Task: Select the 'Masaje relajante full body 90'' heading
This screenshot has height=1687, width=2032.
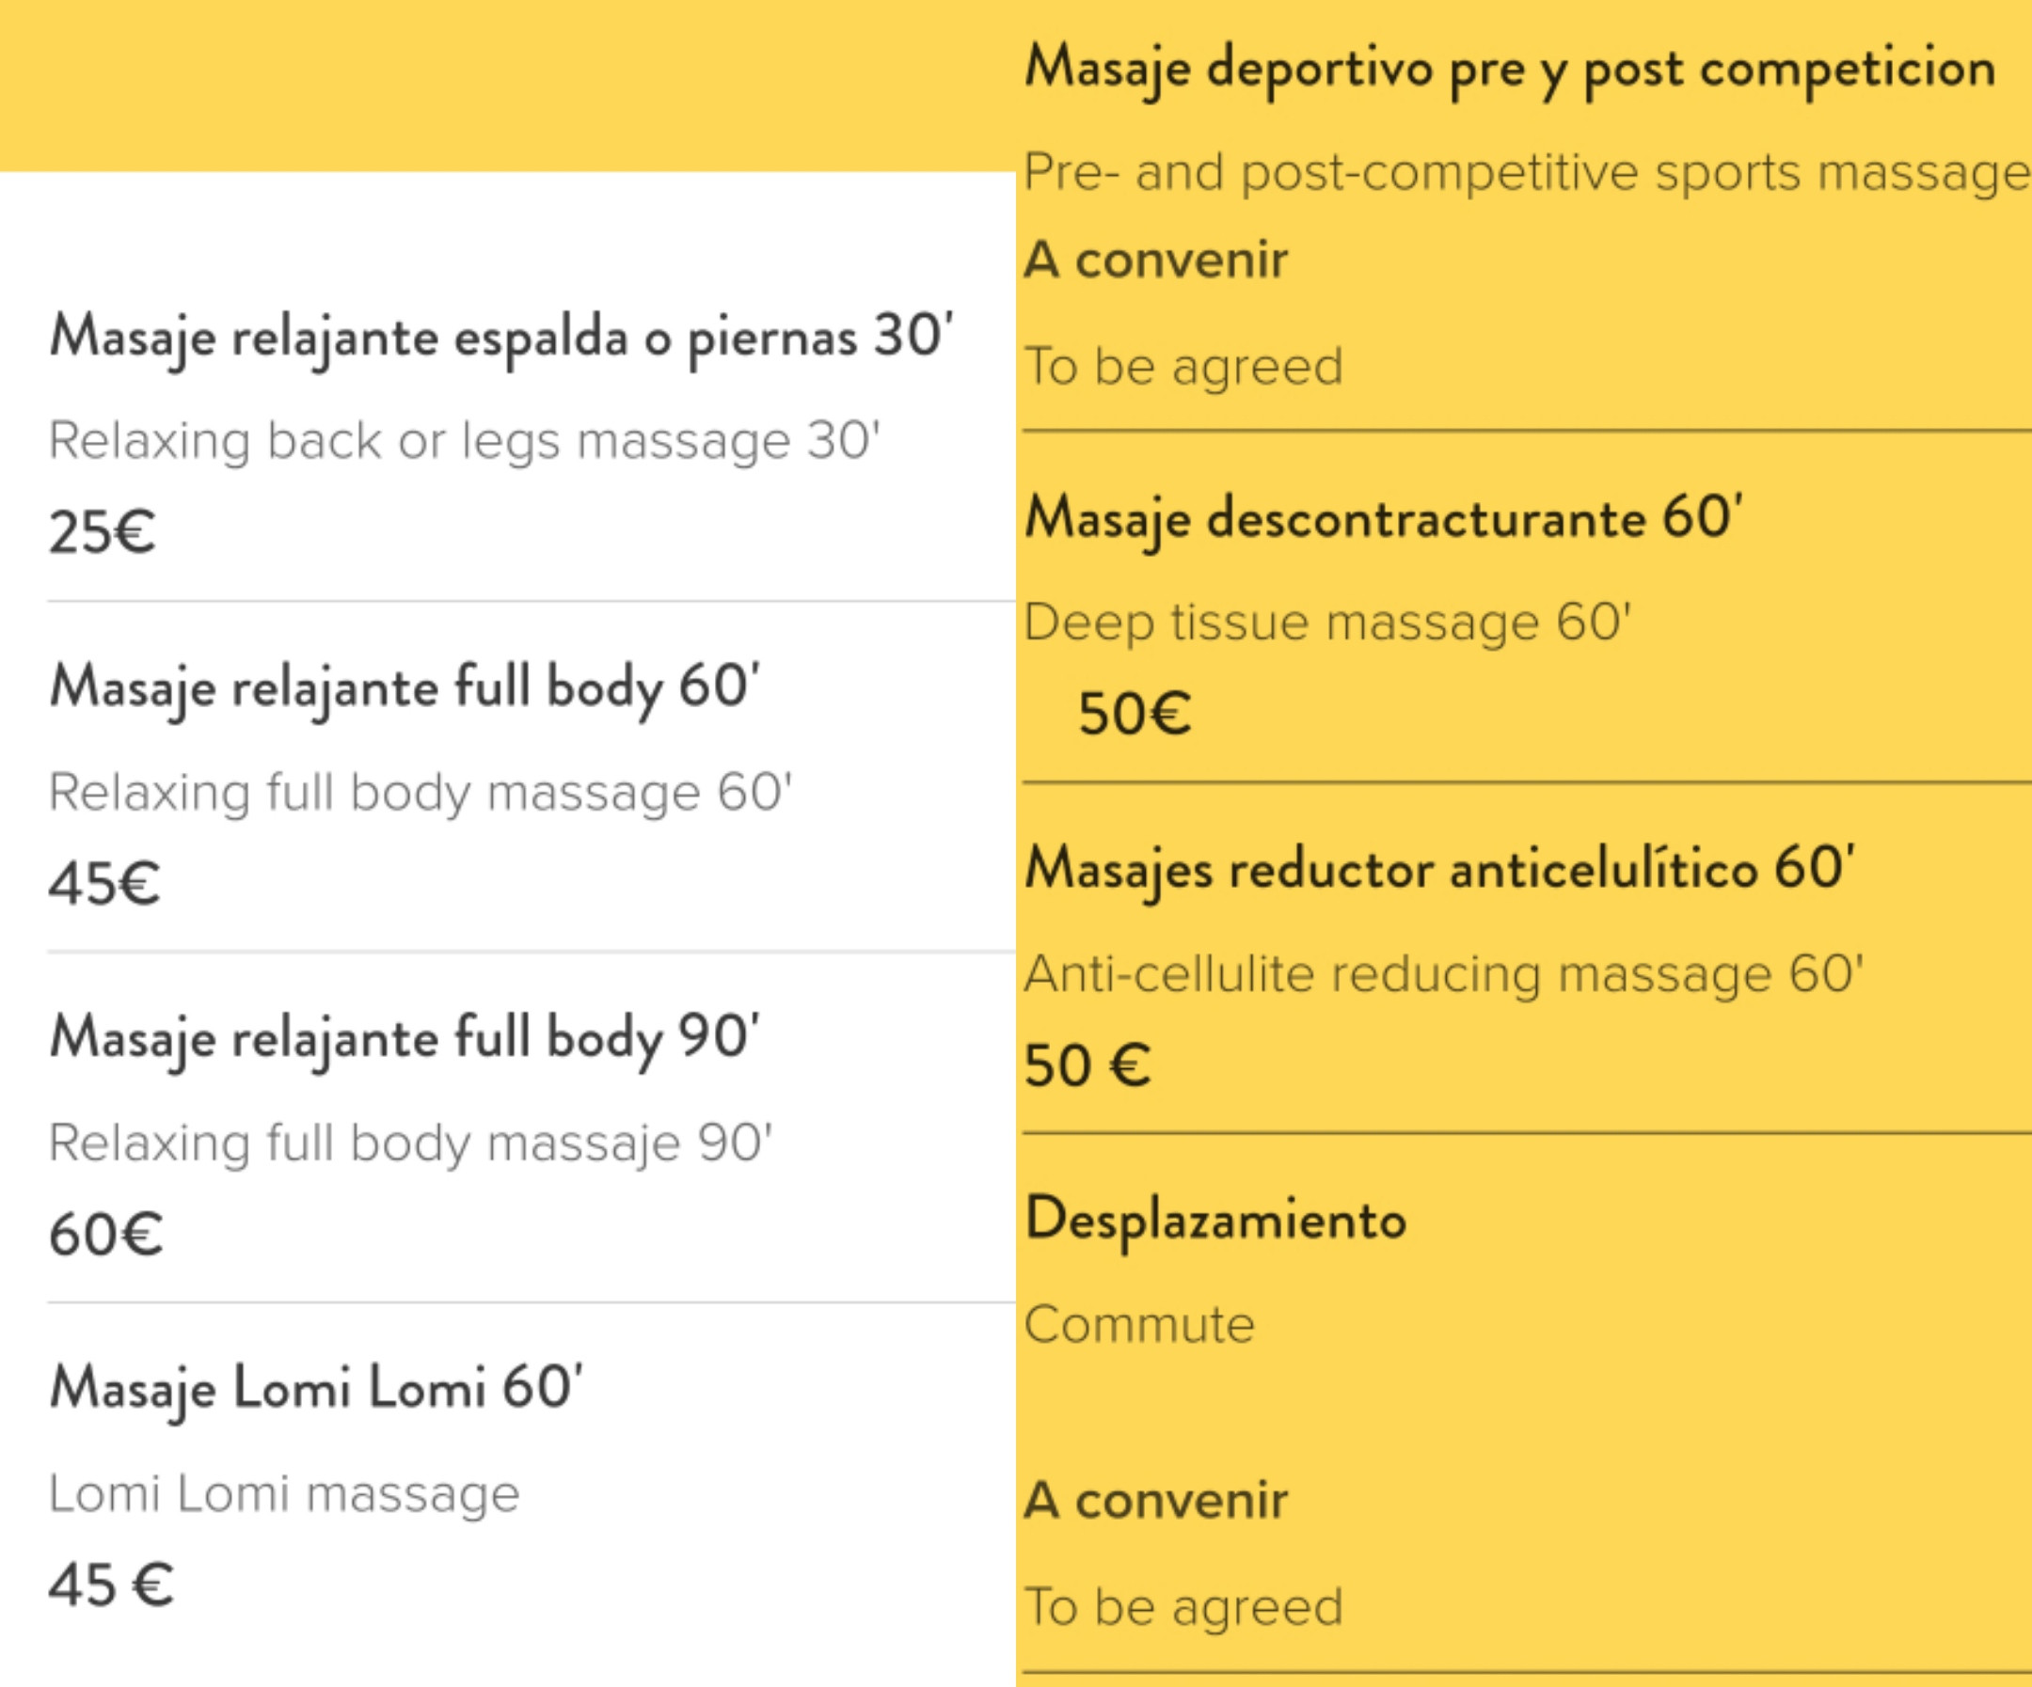Action: 405,1038
